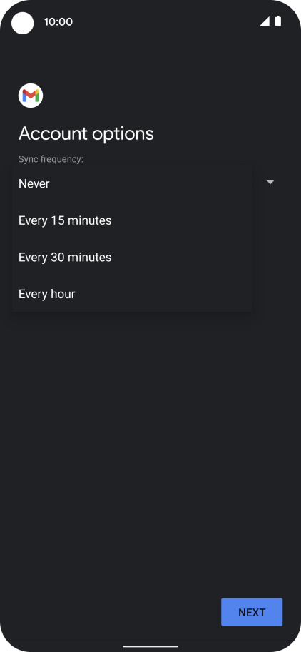This screenshot has width=301, height=652.
Task: Tap the 10:00 clock in status bar
Action: (x=58, y=21)
